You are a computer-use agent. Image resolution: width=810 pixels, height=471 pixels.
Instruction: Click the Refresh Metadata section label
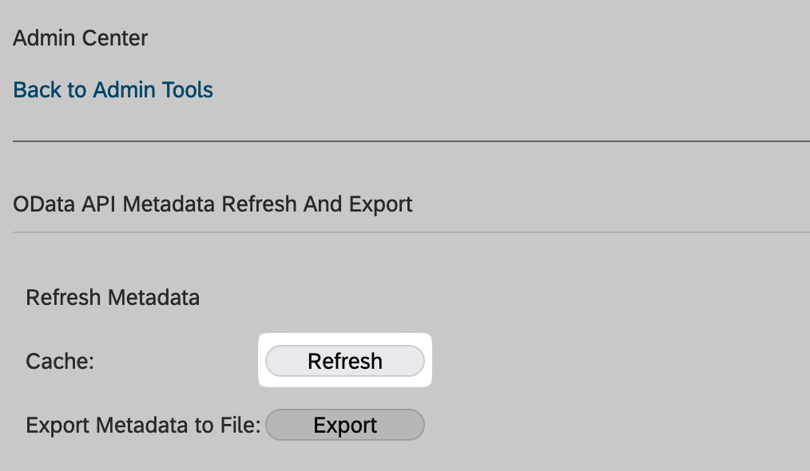(x=113, y=298)
